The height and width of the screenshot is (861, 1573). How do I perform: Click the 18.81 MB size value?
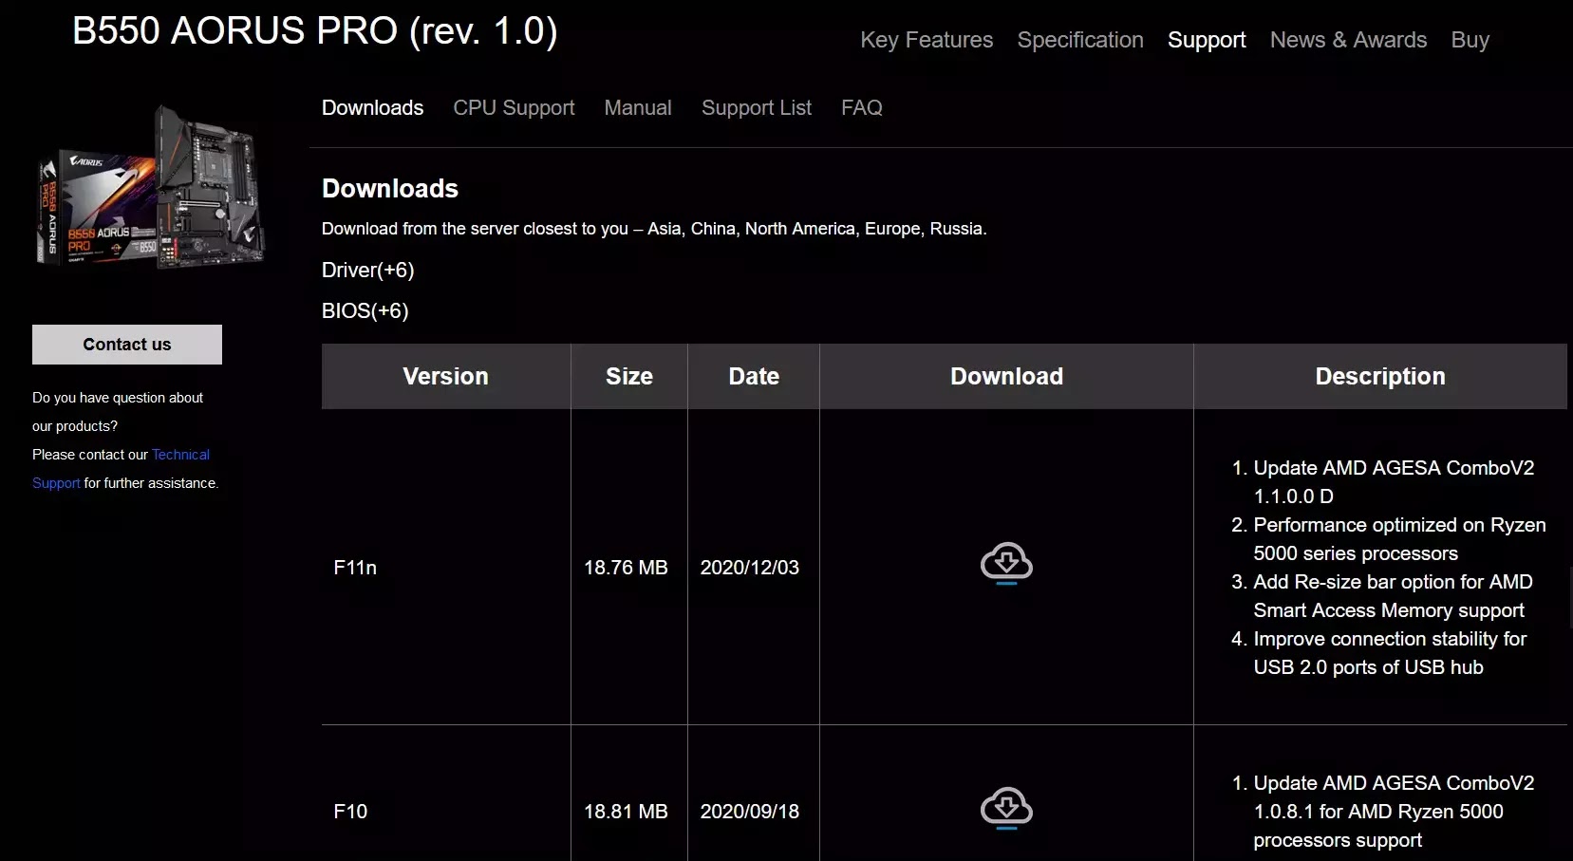click(626, 812)
